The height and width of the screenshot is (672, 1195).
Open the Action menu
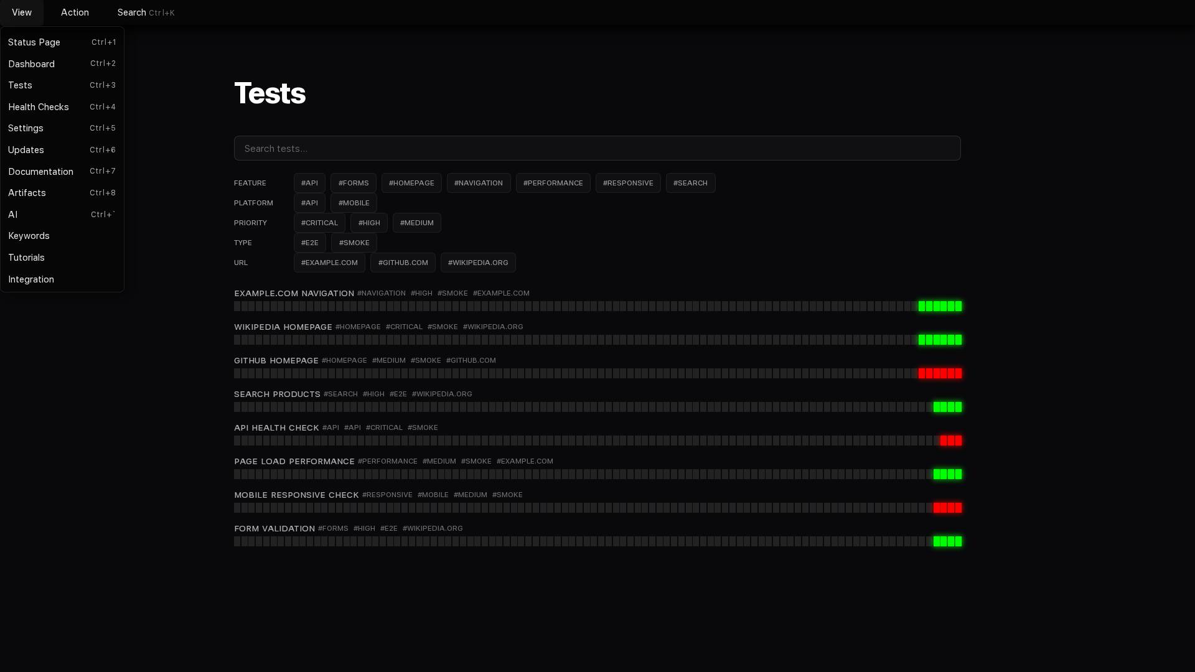pyautogui.click(x=75, y=12)
